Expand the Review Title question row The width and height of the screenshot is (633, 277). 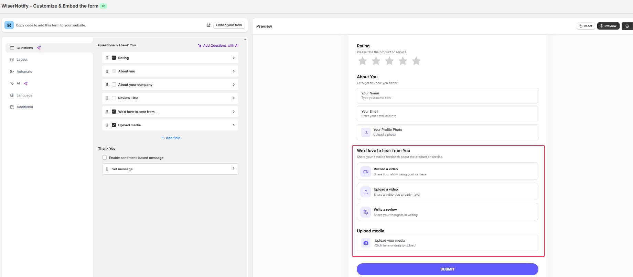point(234,98)
